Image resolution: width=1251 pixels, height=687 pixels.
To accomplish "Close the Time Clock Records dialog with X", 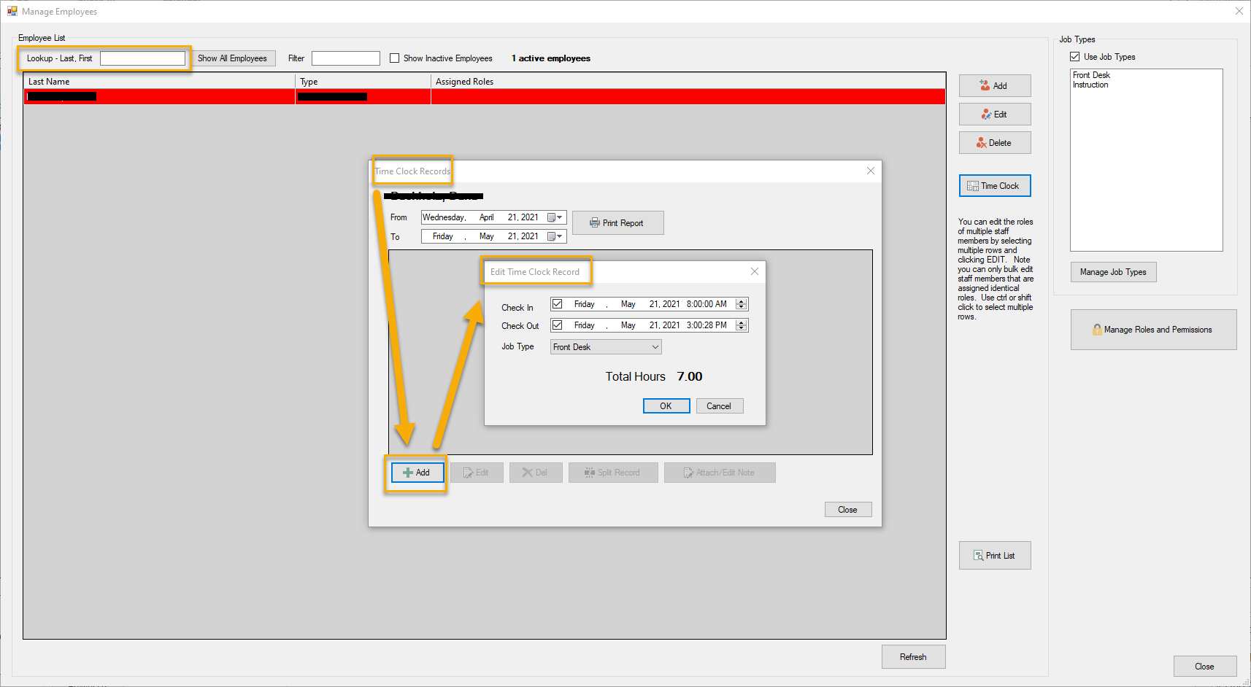I will point(871,171).
